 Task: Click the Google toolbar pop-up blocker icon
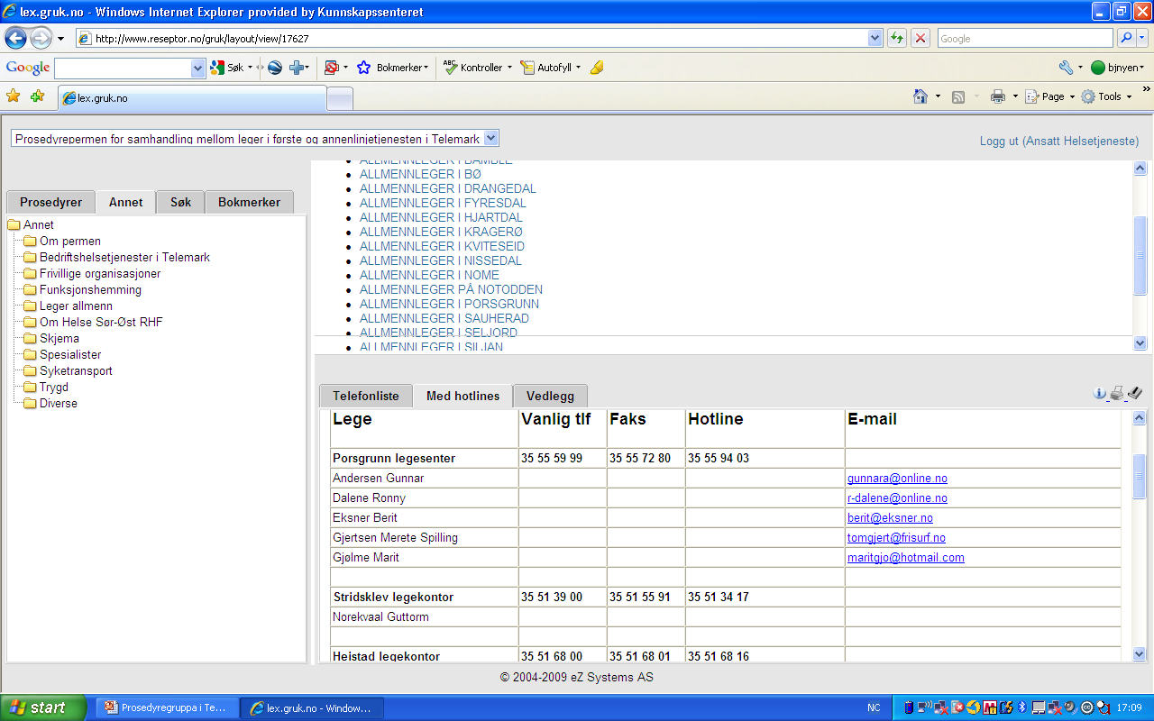click(x=332, y=68)
